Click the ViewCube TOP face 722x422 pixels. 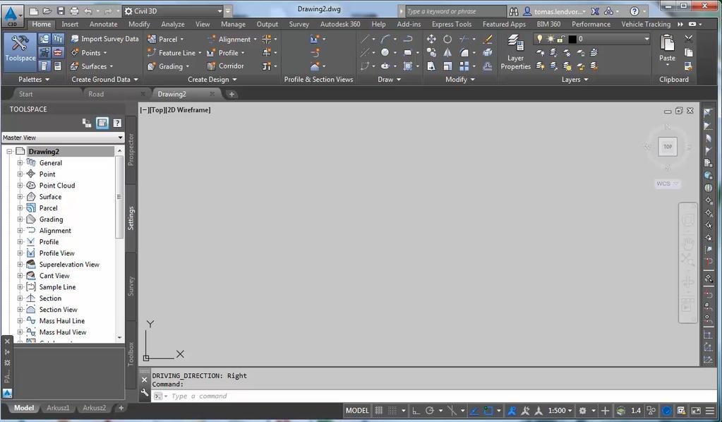(x=668, y=147)
